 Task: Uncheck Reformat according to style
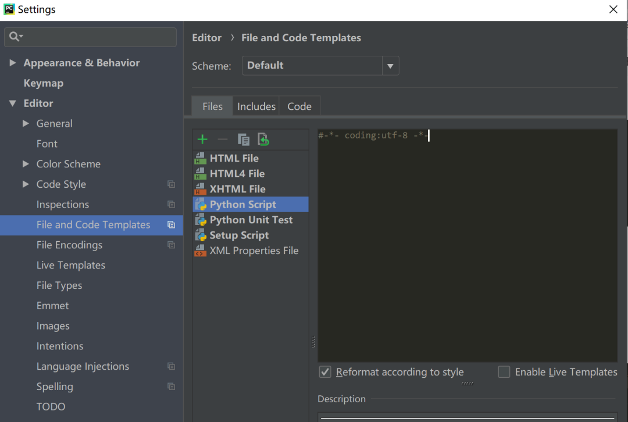click(326, 372)
